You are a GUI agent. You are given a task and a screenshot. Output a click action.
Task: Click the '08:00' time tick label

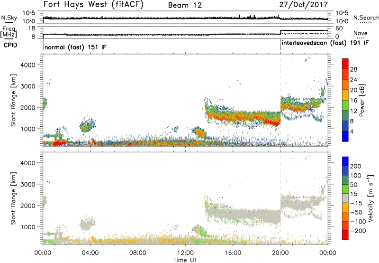click(138, 253)
